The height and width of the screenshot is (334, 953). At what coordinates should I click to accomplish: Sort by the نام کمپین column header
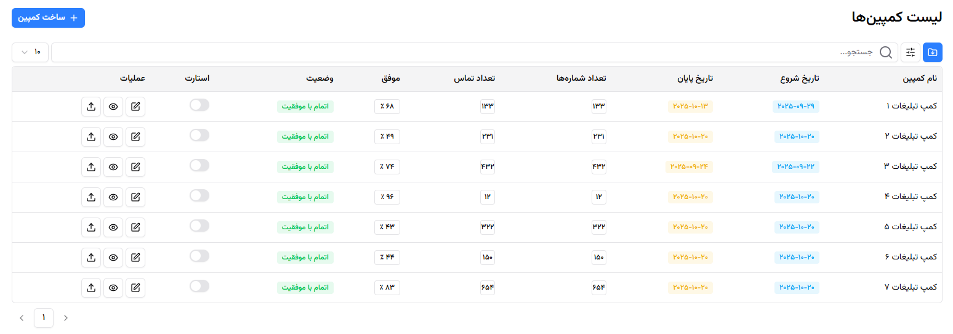coord(919,79)
